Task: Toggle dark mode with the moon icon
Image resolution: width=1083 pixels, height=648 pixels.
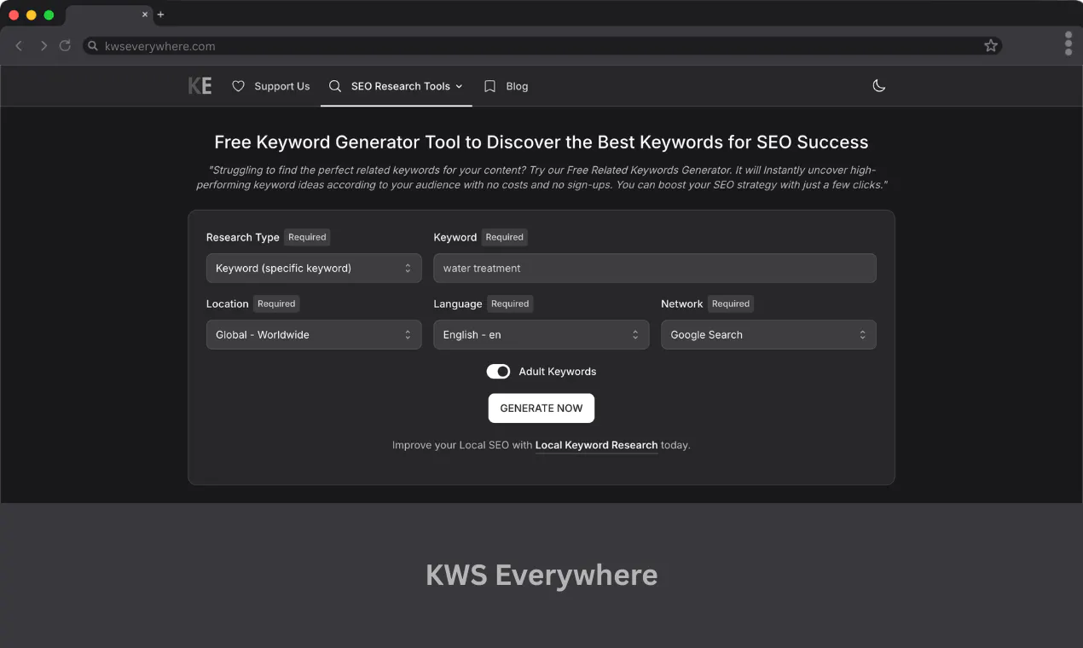Action: pyautogui.click(x=879, y=86)
